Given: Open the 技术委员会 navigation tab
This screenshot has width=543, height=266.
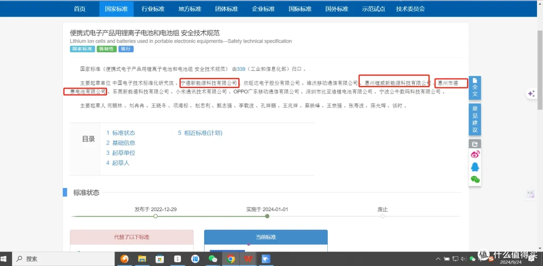Looking at the screenshot, I should [410, 9].
